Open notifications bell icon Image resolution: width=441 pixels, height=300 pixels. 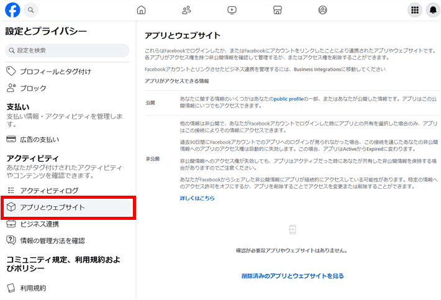(433, 10)
